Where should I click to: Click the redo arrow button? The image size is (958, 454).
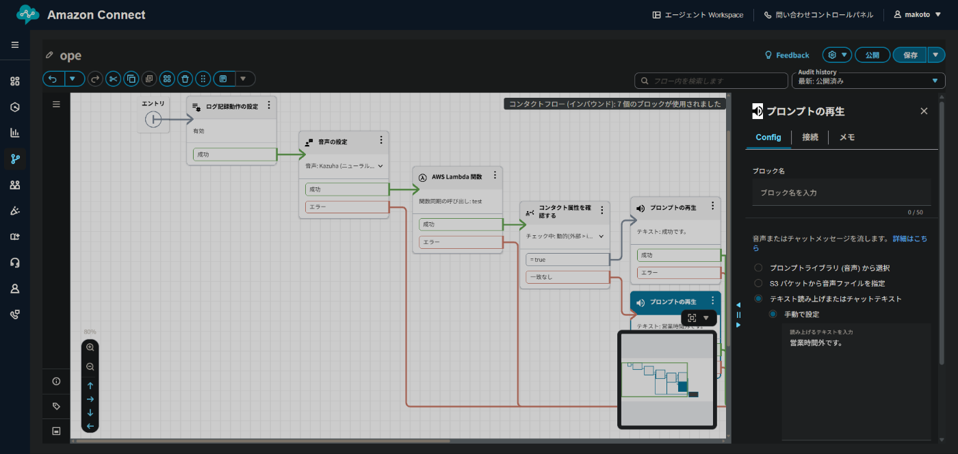[95, 79]
